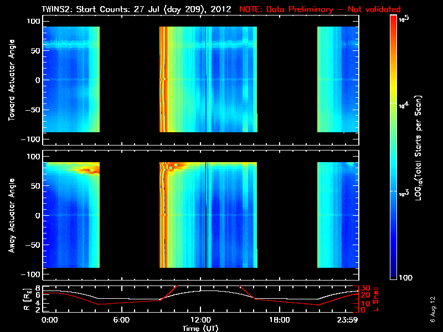Click the '6 Aug 12' date stamp
Image resolution: width=443 pixels, height=332 pixels.
coord(432,310)
